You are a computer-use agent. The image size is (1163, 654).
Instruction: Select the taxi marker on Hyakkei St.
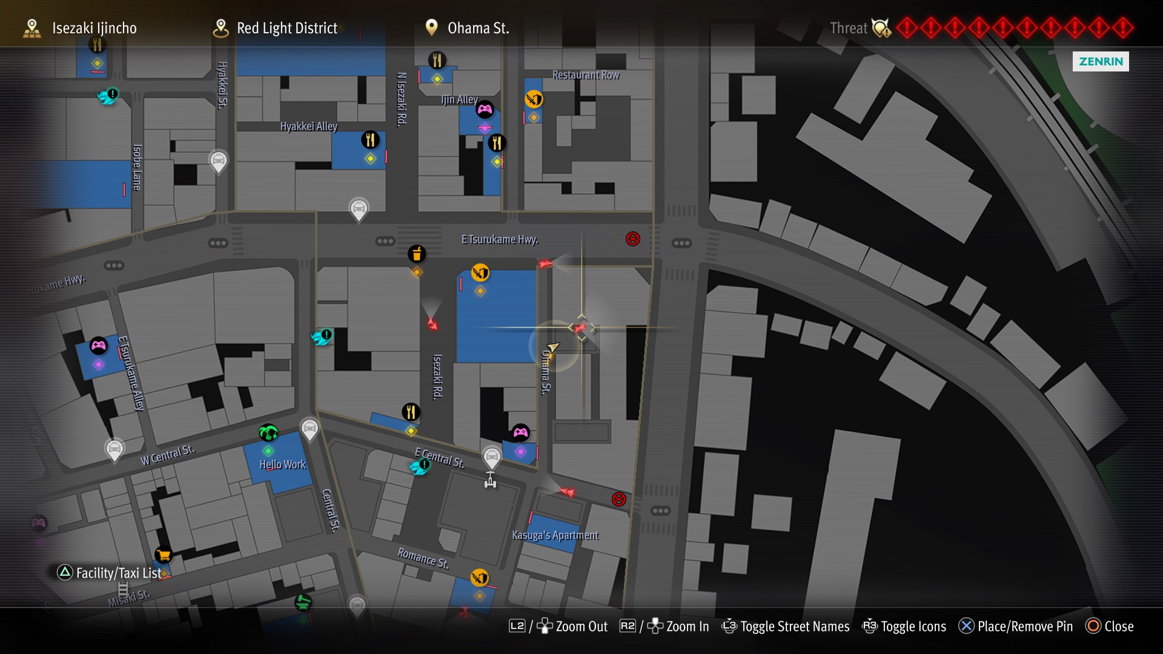(x=218, y=161)
